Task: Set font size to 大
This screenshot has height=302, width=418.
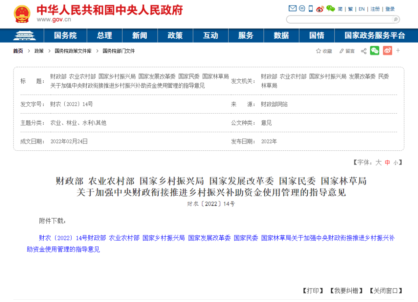Action: 379,162
